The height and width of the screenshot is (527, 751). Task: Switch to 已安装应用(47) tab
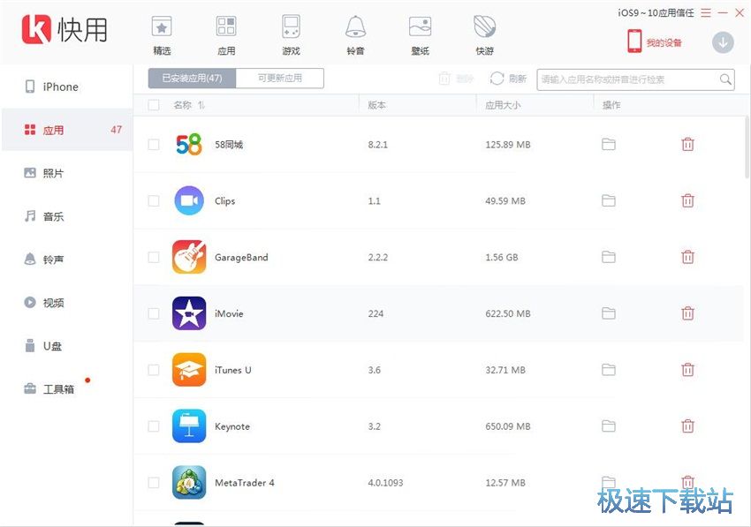point(192,78)
